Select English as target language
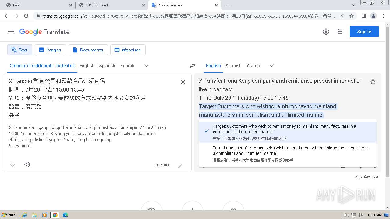This screenshot has height=219, width=390. (x=213, y=66)
